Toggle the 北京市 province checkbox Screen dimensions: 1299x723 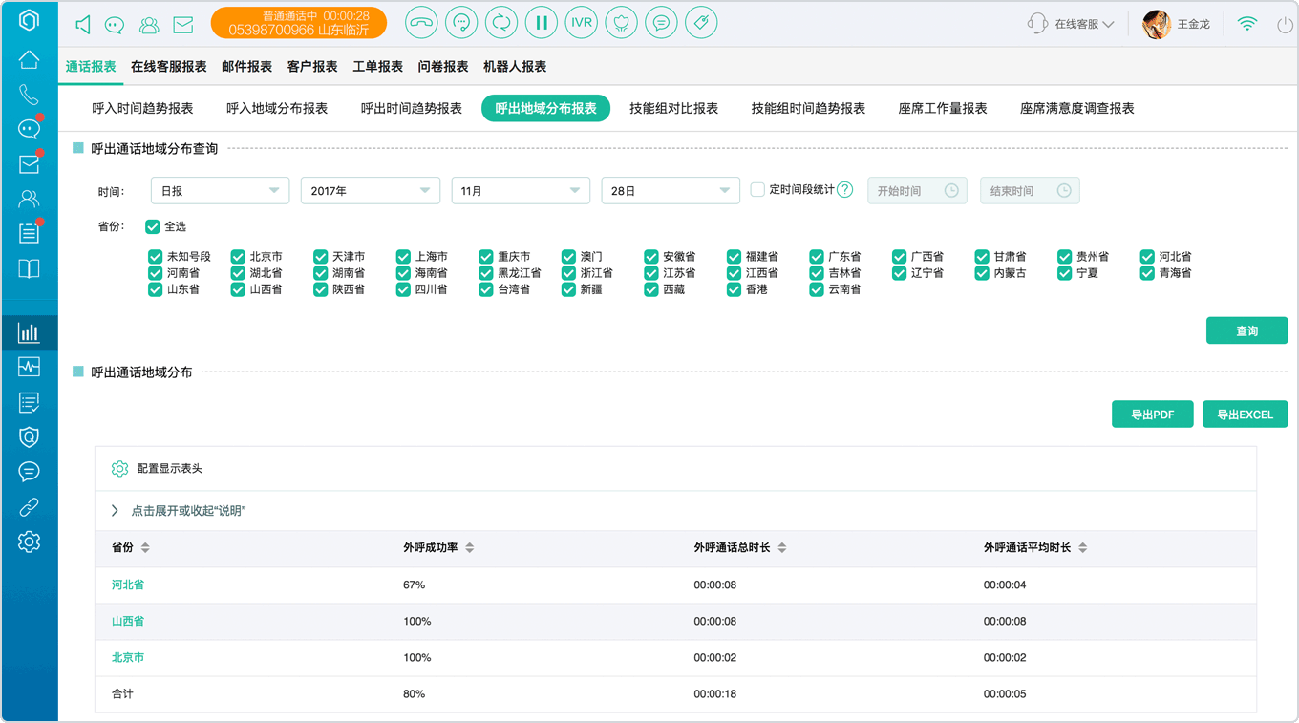coord(238,257)
